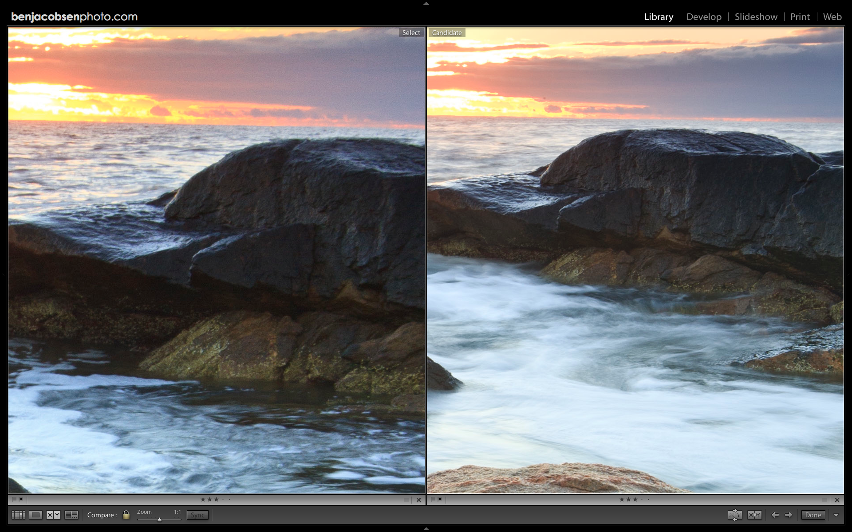Click the Sync button
This screenshot has width=852, height=532.
[197, 515]
